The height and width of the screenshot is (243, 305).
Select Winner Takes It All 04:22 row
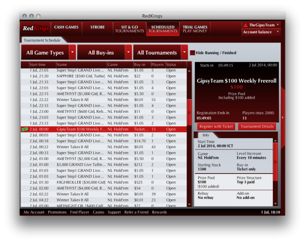(x=104, y=200)
